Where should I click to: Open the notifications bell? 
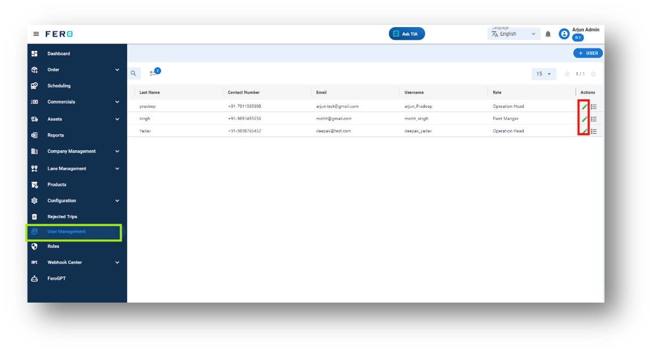coord(548,34)
